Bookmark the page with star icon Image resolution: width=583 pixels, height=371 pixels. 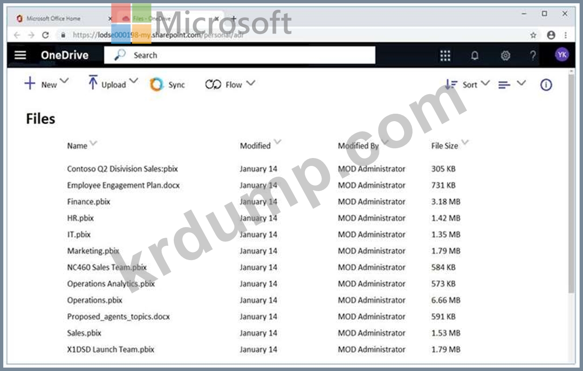[x=533, y=35]
